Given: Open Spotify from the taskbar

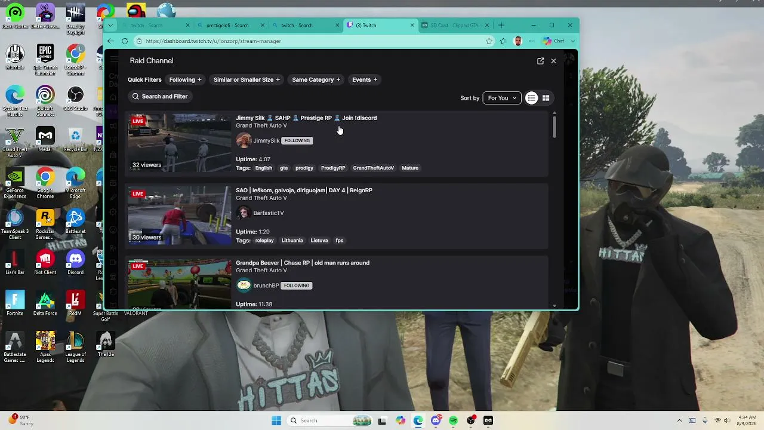Looking at the screenshot, I should coord(453,420).
